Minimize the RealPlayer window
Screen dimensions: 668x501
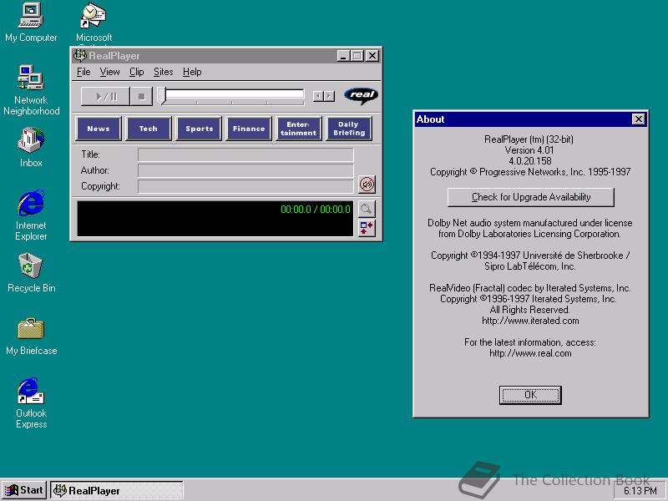[343, 56]
